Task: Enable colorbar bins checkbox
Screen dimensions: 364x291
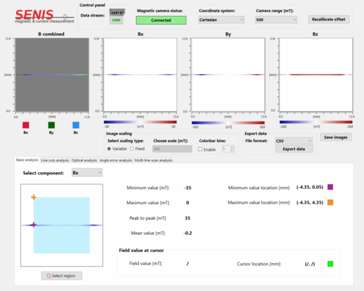Action: point(202,148)
